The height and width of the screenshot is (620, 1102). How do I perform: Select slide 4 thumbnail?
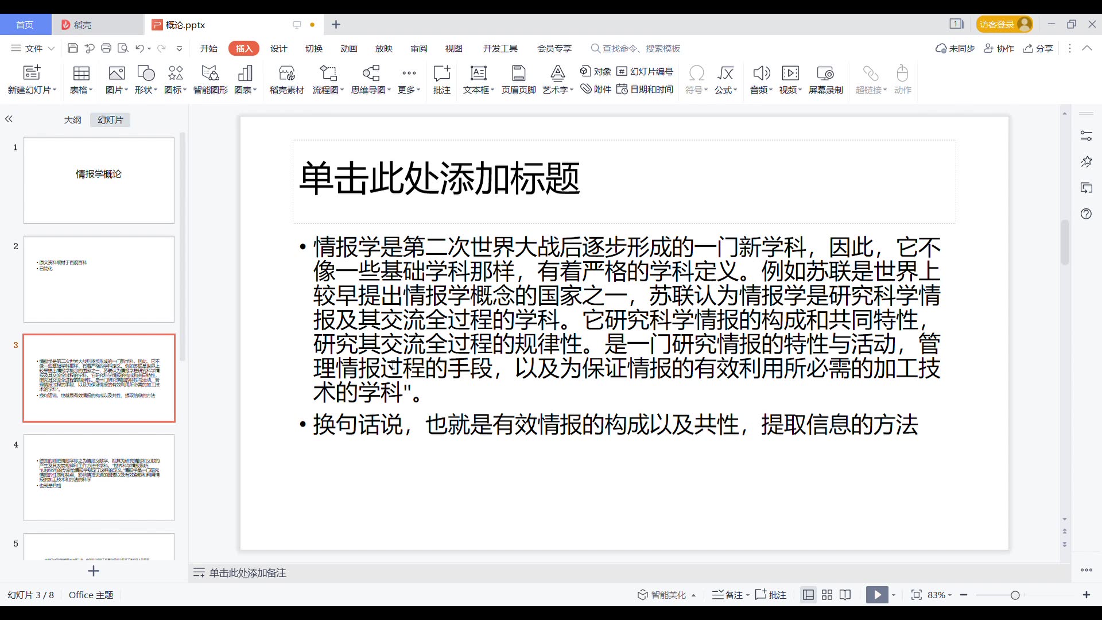point(99,478)
